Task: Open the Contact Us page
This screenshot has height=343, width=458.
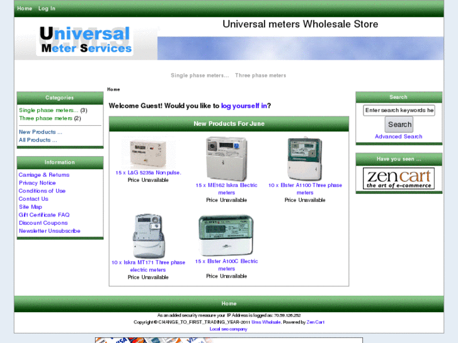Action: tap(33, 199)
